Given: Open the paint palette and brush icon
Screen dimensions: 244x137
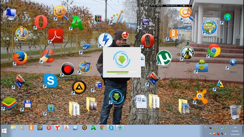Looking at the screenshot, I should coord(117,17).
